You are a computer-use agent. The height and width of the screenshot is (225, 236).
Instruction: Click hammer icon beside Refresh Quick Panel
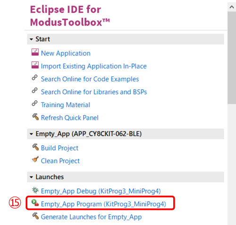pyautogui.click(x=35, y=117)
